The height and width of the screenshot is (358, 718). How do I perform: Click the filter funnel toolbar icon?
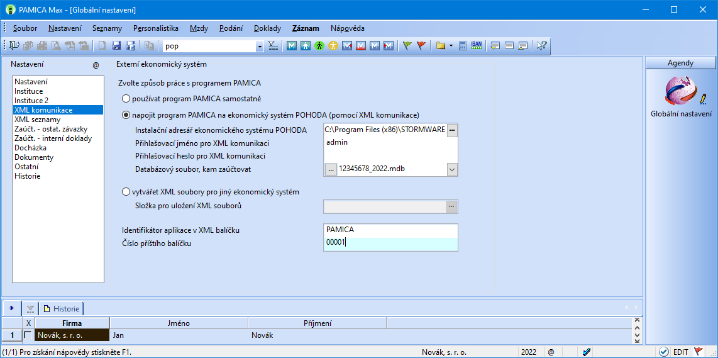[x=273, y=45]
